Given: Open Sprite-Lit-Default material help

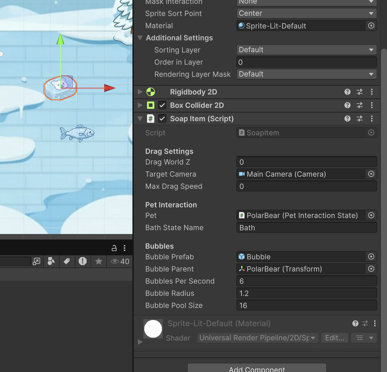Looking at the screenshot, I should [x=355, y=323].
